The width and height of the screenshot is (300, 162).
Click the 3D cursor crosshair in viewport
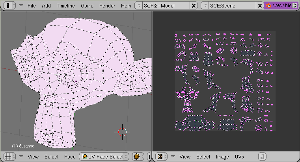pyautogui.click(x=122, y=132)
